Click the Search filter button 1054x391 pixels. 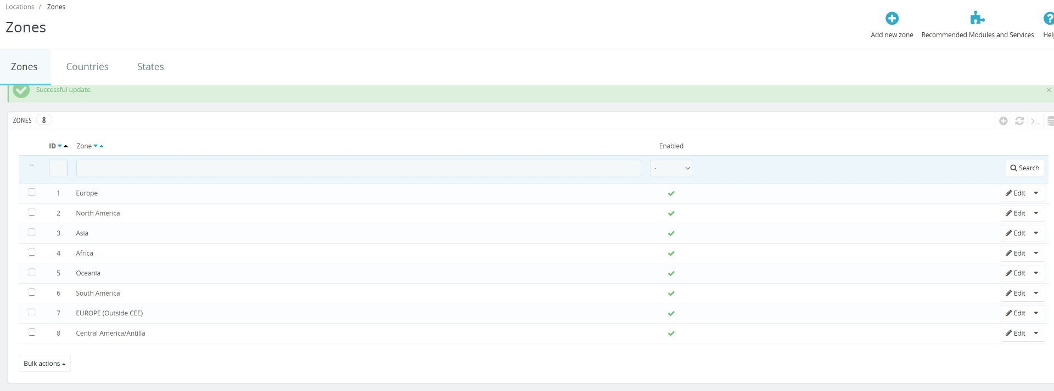click(1024, 168)
